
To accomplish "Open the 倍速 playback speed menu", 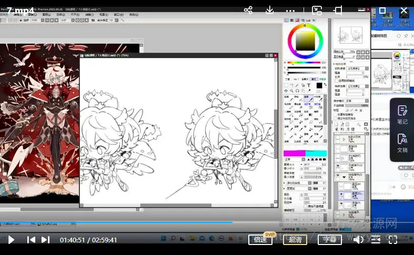I will (x=260, y=240).
